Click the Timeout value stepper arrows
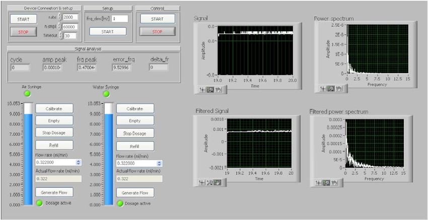 tap(61, 36)
